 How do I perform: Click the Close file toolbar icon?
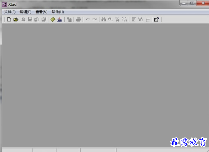[x=23, y=19]
